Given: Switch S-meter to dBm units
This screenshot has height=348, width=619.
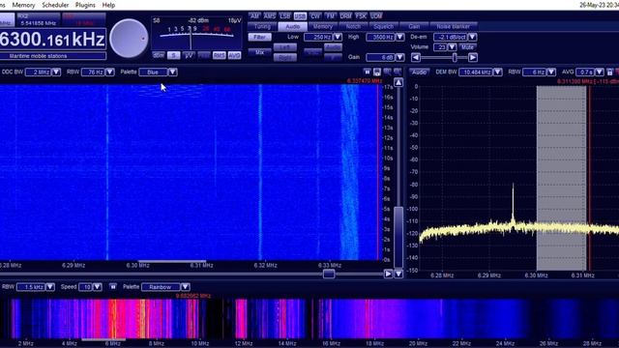Looking at the screenshot, I should [x=159, y=56].
